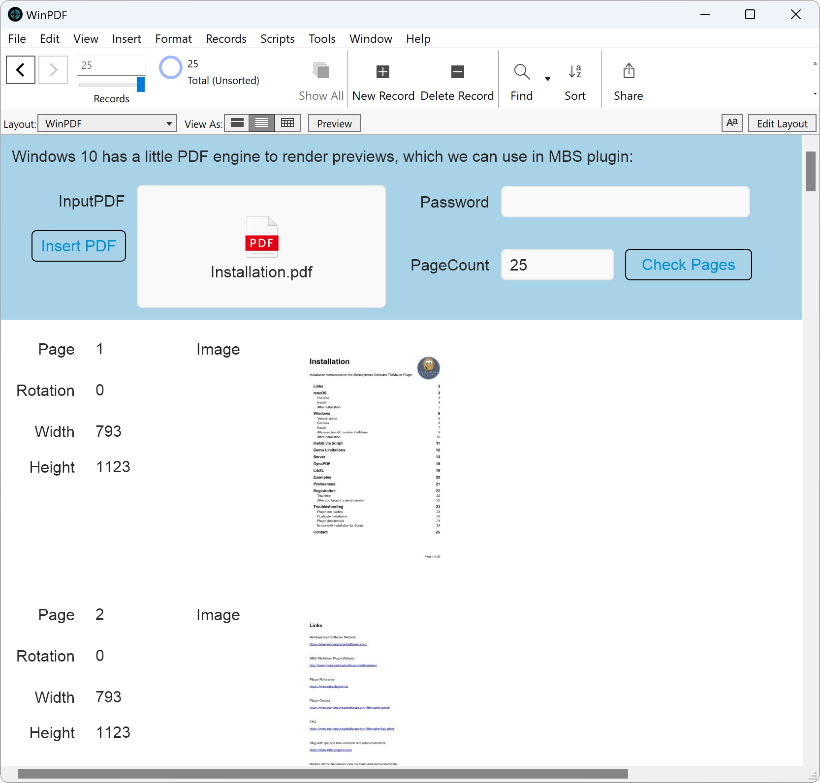The height and width of the screenshot is (783, 820).
Task: Click the Page number value 2
Action: pos(100,614)
